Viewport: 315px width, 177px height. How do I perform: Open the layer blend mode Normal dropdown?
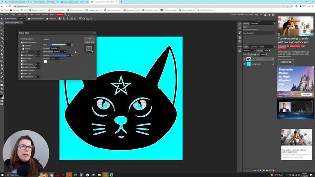coord(250,50)
